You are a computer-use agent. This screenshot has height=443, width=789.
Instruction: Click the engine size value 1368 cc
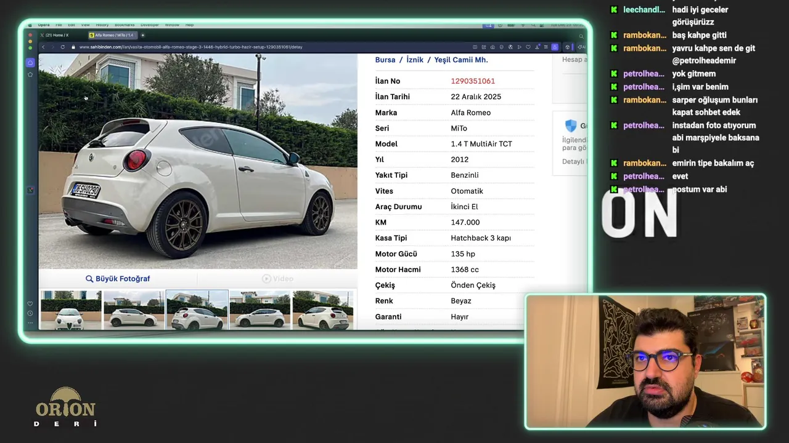point(465,269)
